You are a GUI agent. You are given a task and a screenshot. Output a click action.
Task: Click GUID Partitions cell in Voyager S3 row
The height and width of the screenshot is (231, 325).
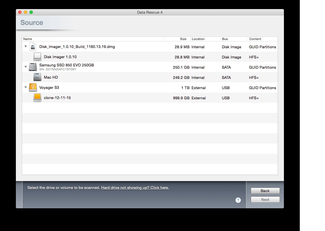pyautogui.click(x=262, y=88)
